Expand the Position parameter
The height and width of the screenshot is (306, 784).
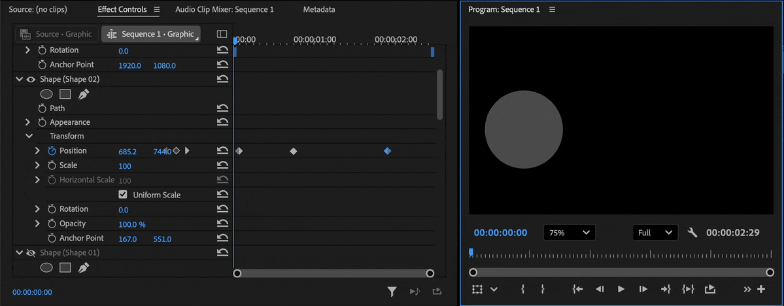(x=37, y=150)
